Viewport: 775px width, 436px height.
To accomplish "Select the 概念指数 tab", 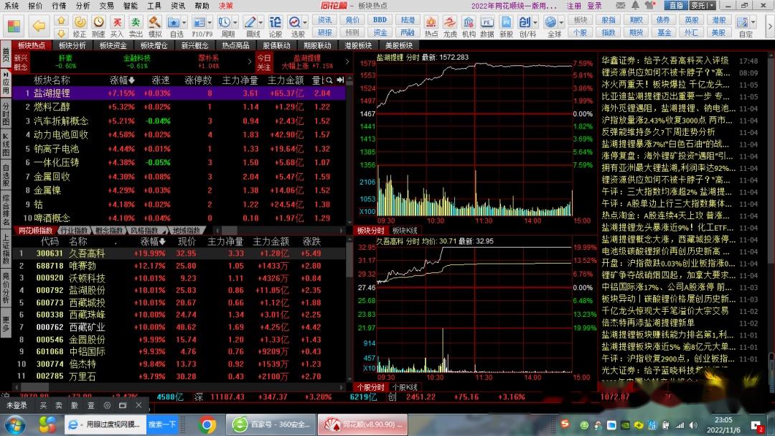I will 110,231.
